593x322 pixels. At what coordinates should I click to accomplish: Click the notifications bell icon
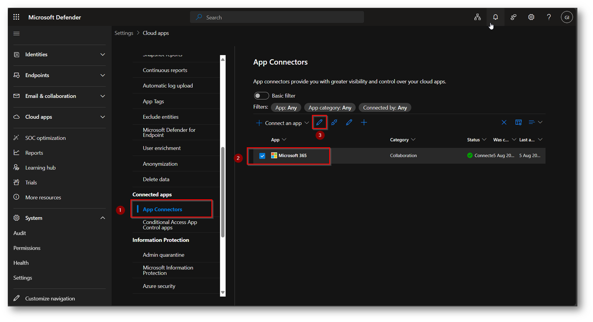pos(495,17)
